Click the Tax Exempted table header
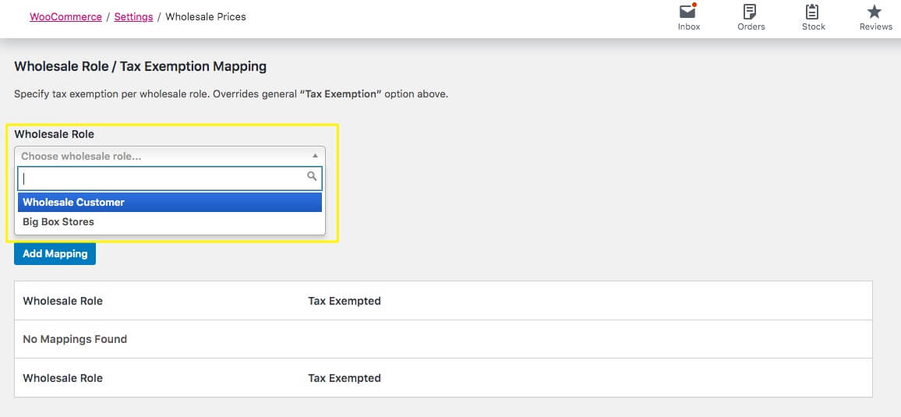 click(344, 301)
